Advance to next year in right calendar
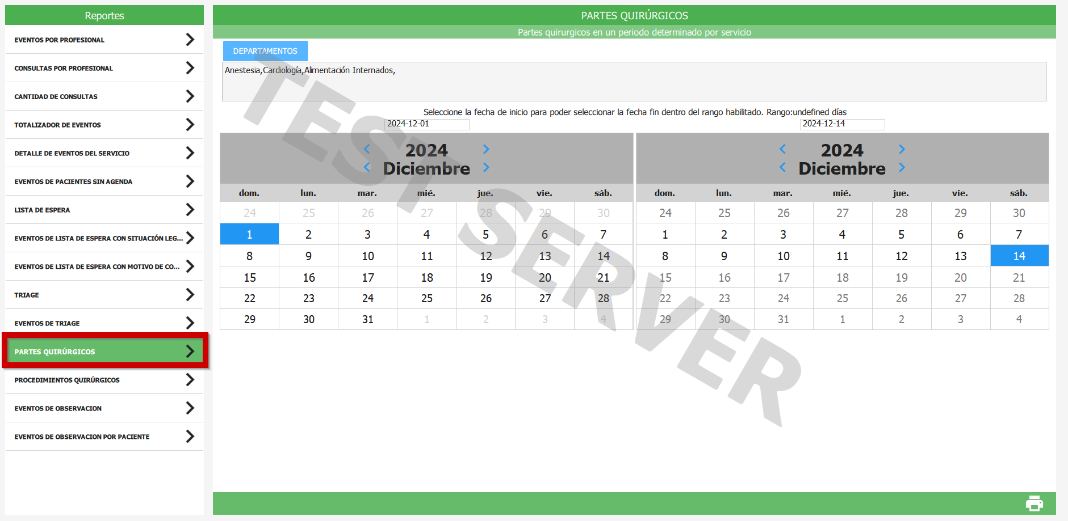Viewport: 1068px width, 521px height. point(902,149)
